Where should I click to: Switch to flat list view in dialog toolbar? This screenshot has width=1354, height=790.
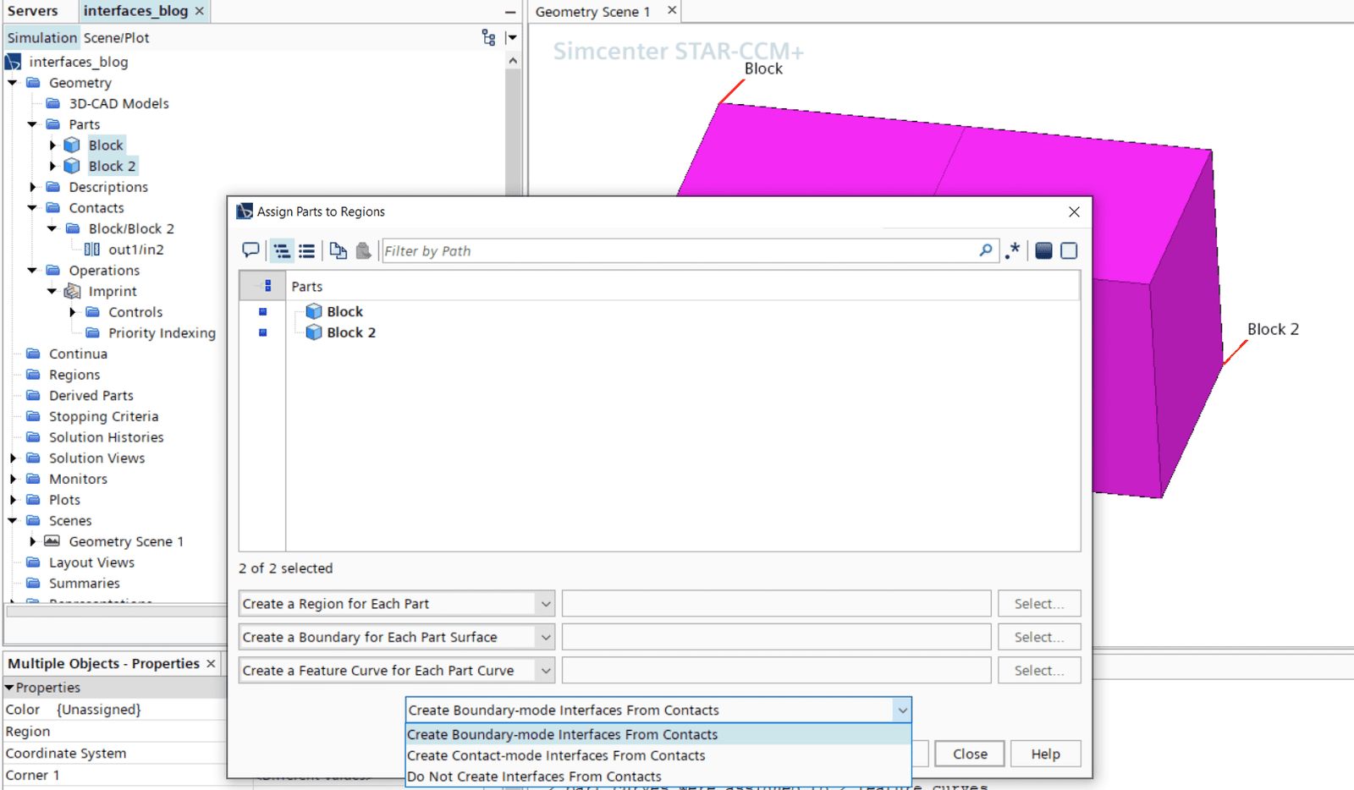[x=307, y=250]
